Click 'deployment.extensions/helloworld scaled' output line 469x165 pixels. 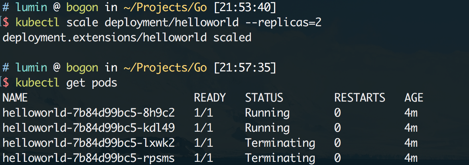127,38
